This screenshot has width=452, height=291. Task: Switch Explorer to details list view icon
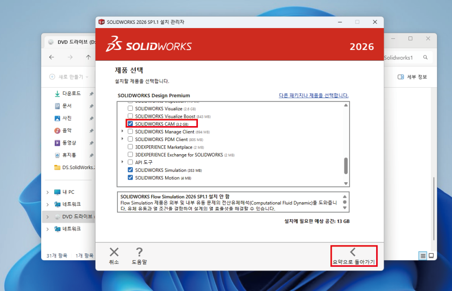(x=423, y=256)
